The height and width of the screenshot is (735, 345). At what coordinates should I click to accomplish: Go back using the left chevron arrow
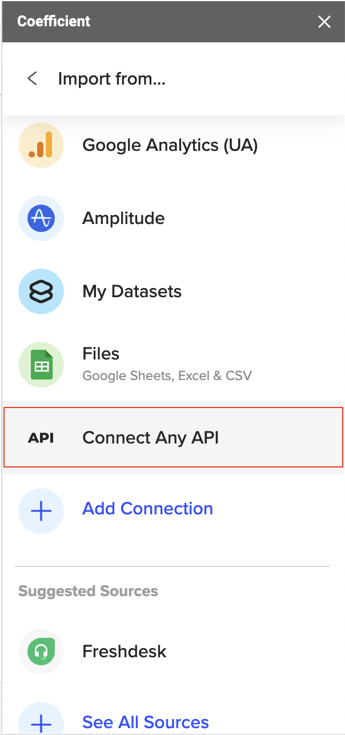click(x=32, y=78)
